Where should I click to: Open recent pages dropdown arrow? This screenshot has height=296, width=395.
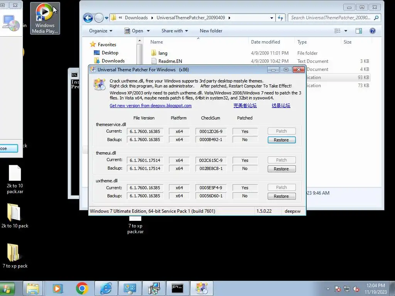106,18
